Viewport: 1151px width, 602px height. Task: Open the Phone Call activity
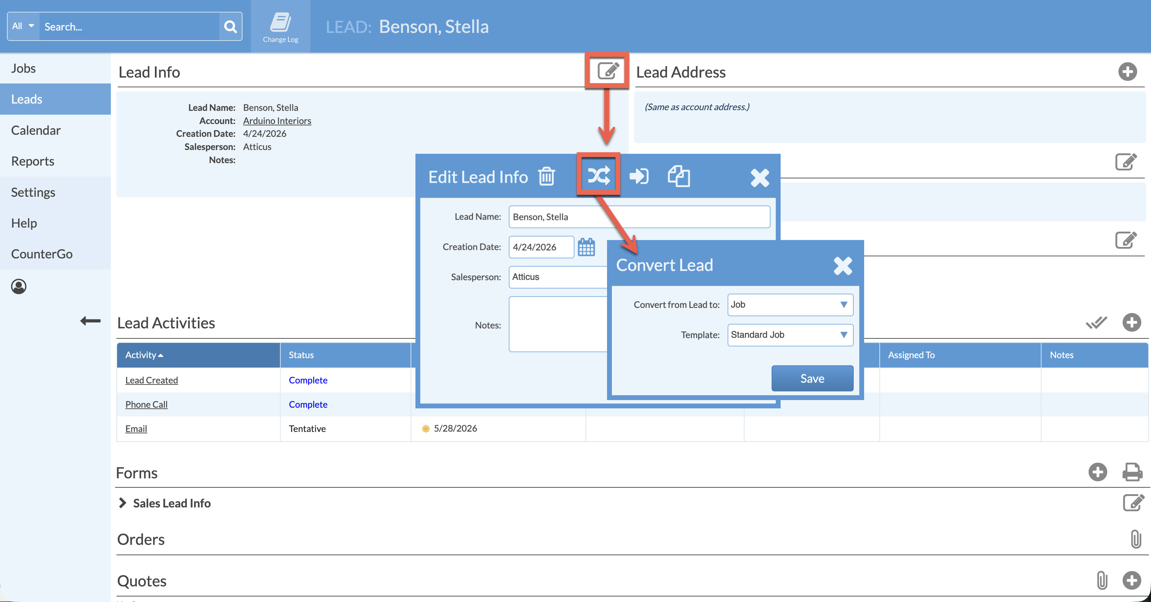click(x=146, y=404)
